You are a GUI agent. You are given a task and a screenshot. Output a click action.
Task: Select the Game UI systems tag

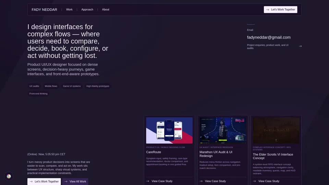click(x=72, y=86)
